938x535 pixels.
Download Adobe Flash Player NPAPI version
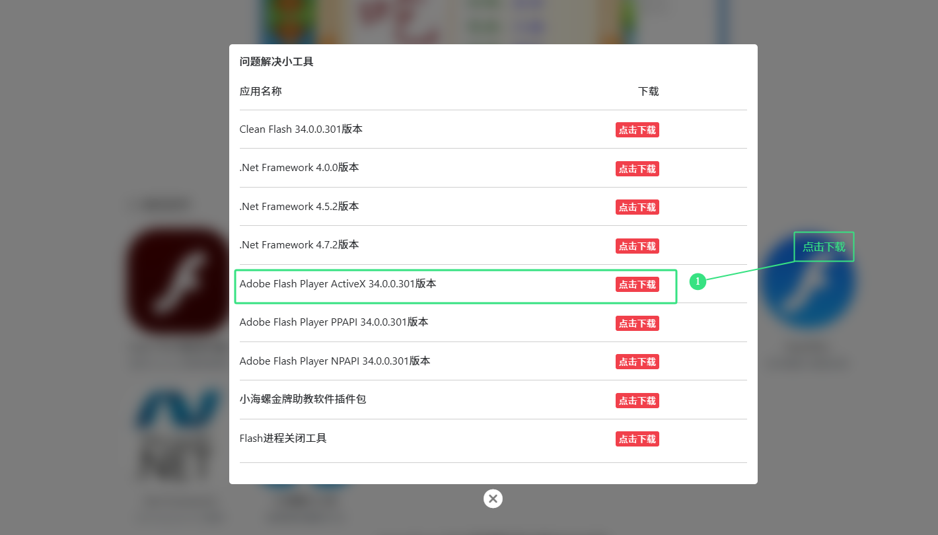pos(637,362)
